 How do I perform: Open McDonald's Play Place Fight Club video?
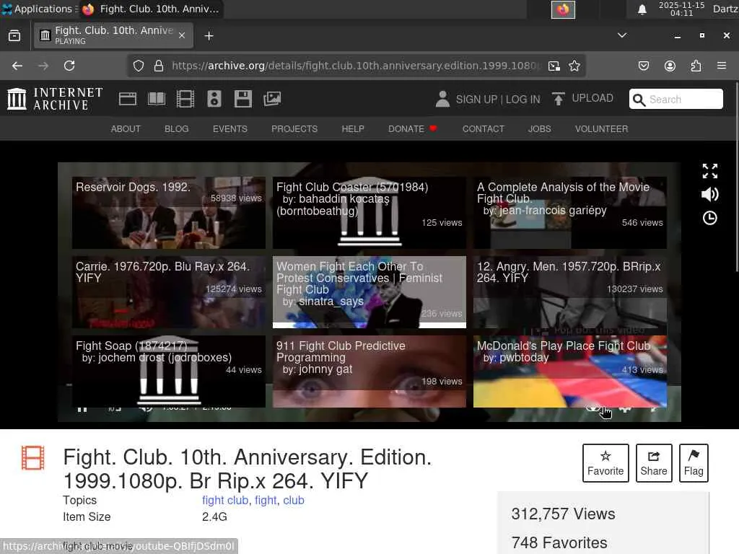click(x=570, y=371)
